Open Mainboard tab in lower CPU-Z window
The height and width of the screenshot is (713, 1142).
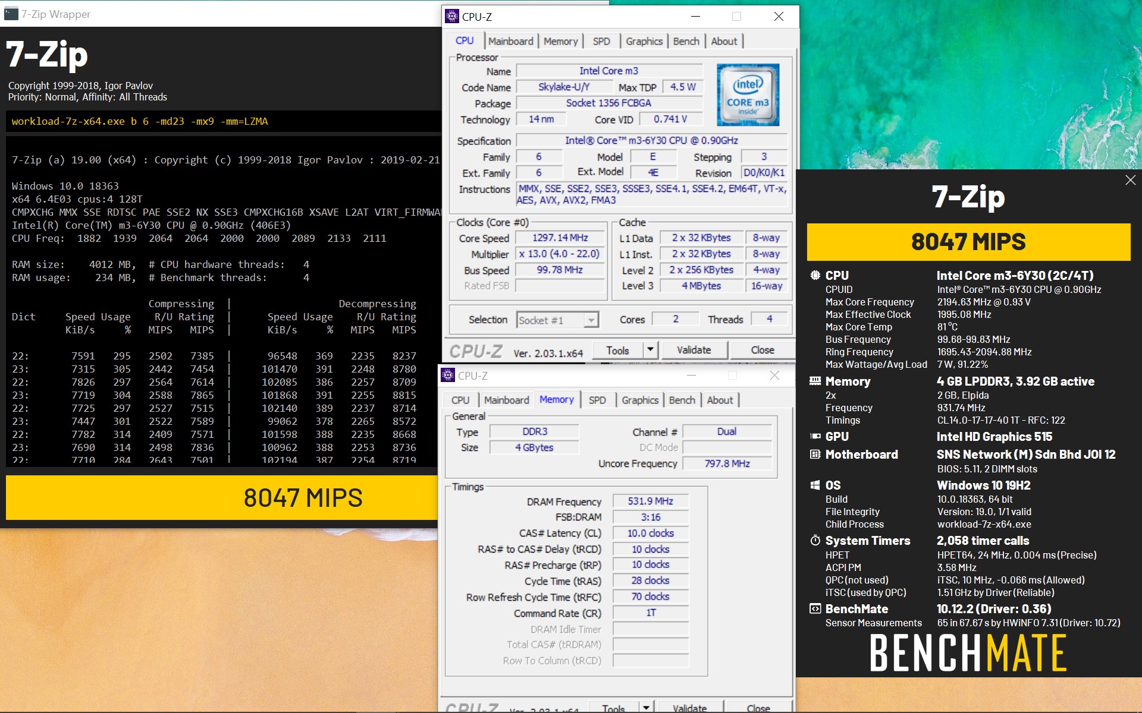pyautogui.click(x=506, y=400)
